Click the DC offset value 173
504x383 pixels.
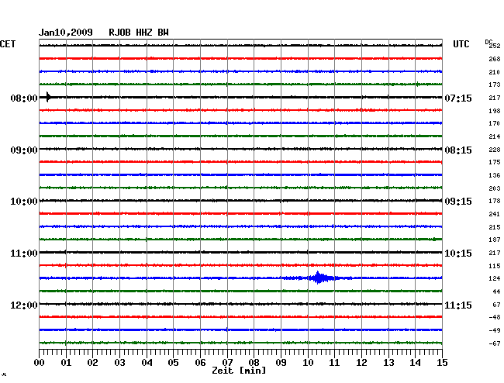(x=495, y=85)
